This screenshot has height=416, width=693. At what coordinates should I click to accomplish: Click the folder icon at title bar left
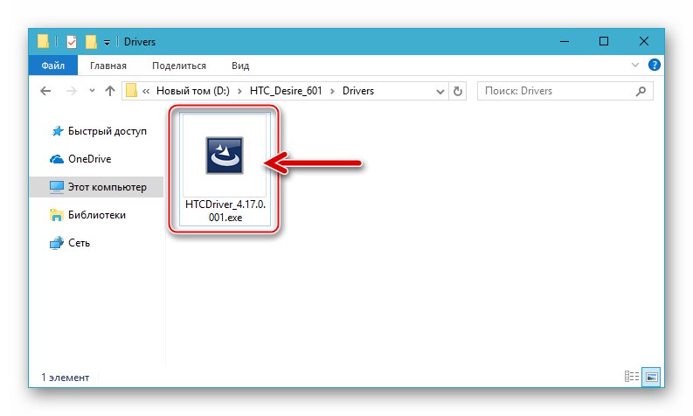pos(43,41)
